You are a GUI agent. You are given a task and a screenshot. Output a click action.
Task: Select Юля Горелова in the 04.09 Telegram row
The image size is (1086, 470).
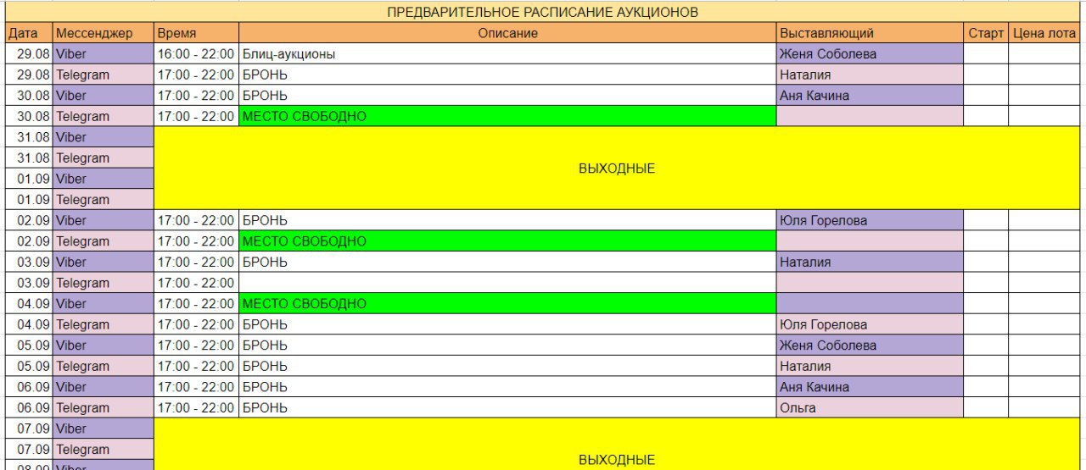(870, 324)
